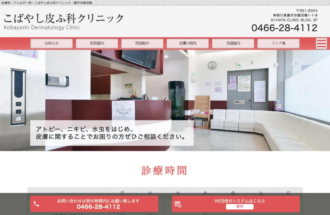This screenshot has height=215, width=330.
Task: Click the Kobayashi Dermatology Clinic subtitle
Action: 42,28
